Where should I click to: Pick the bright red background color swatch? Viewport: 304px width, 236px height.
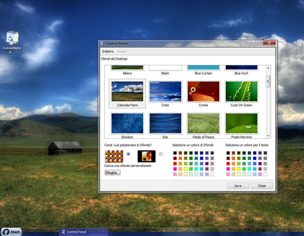coord(175,163)
